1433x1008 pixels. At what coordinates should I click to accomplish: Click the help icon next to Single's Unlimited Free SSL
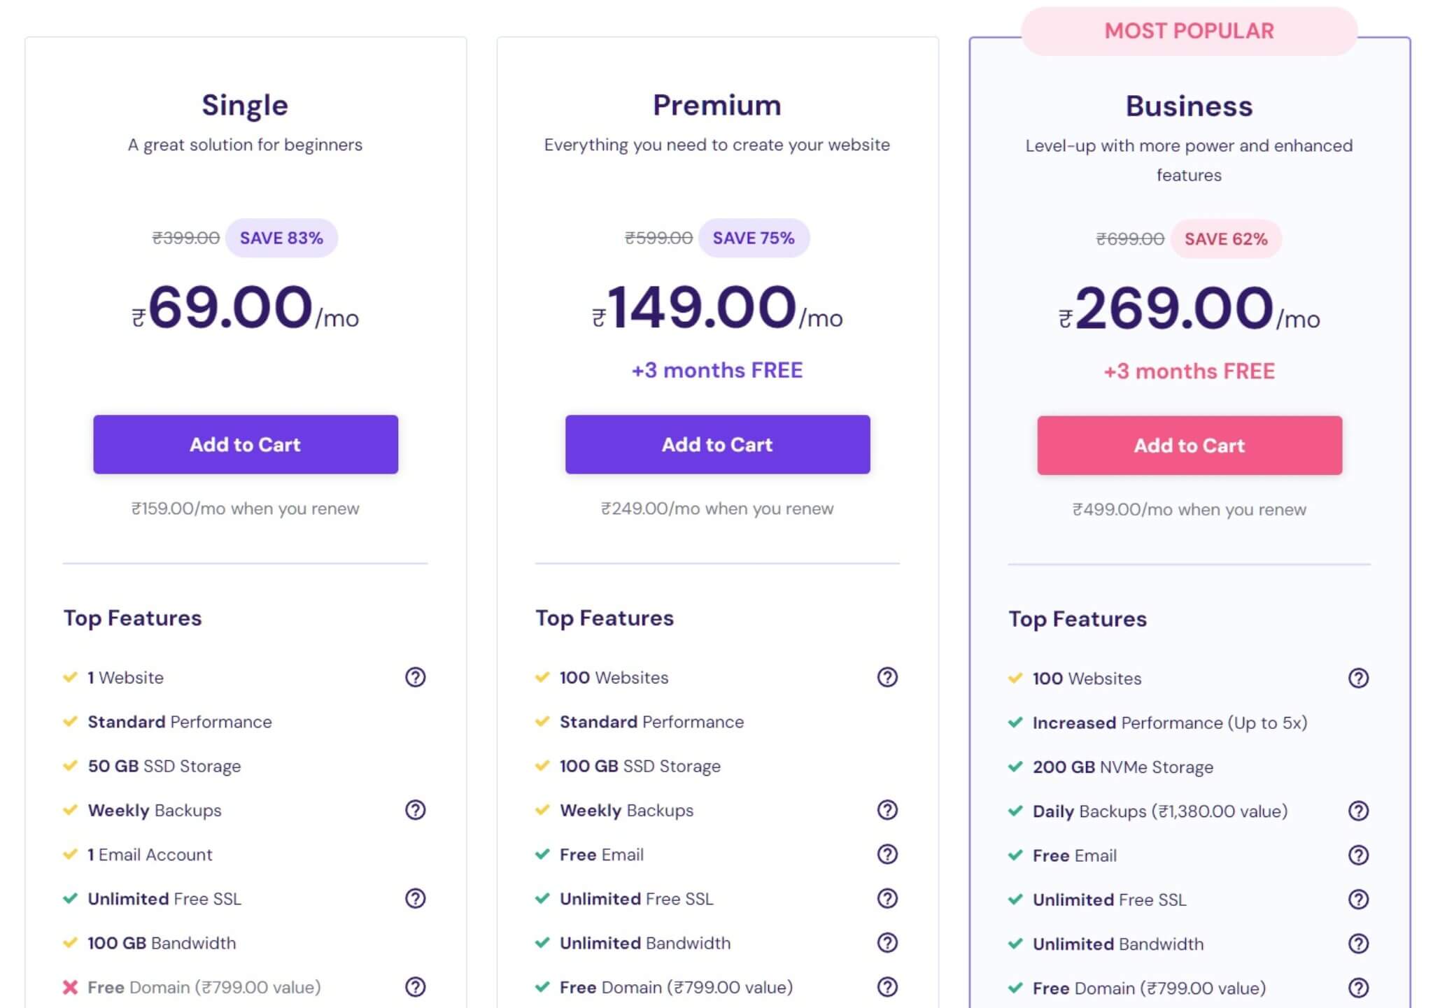416,899
